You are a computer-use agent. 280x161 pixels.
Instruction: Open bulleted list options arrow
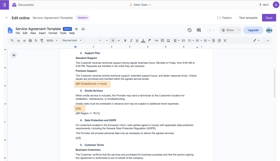201,41
